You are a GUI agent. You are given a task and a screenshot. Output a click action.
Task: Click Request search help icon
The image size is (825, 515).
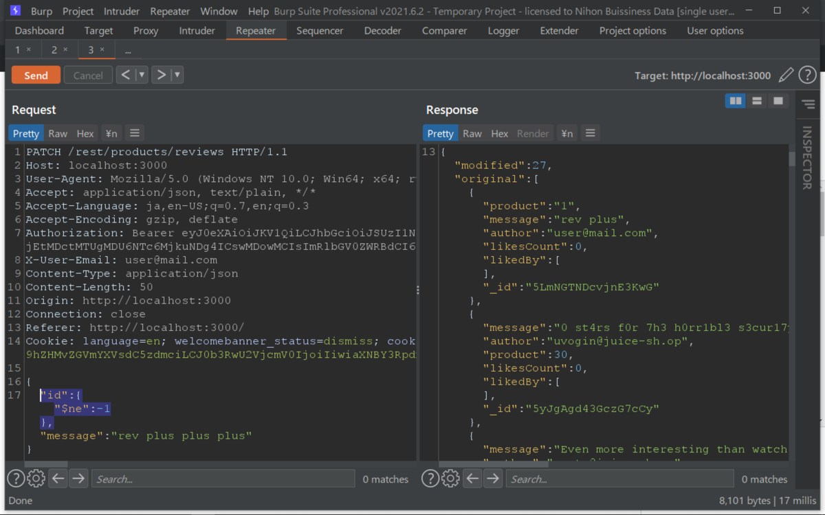(15, 479)
